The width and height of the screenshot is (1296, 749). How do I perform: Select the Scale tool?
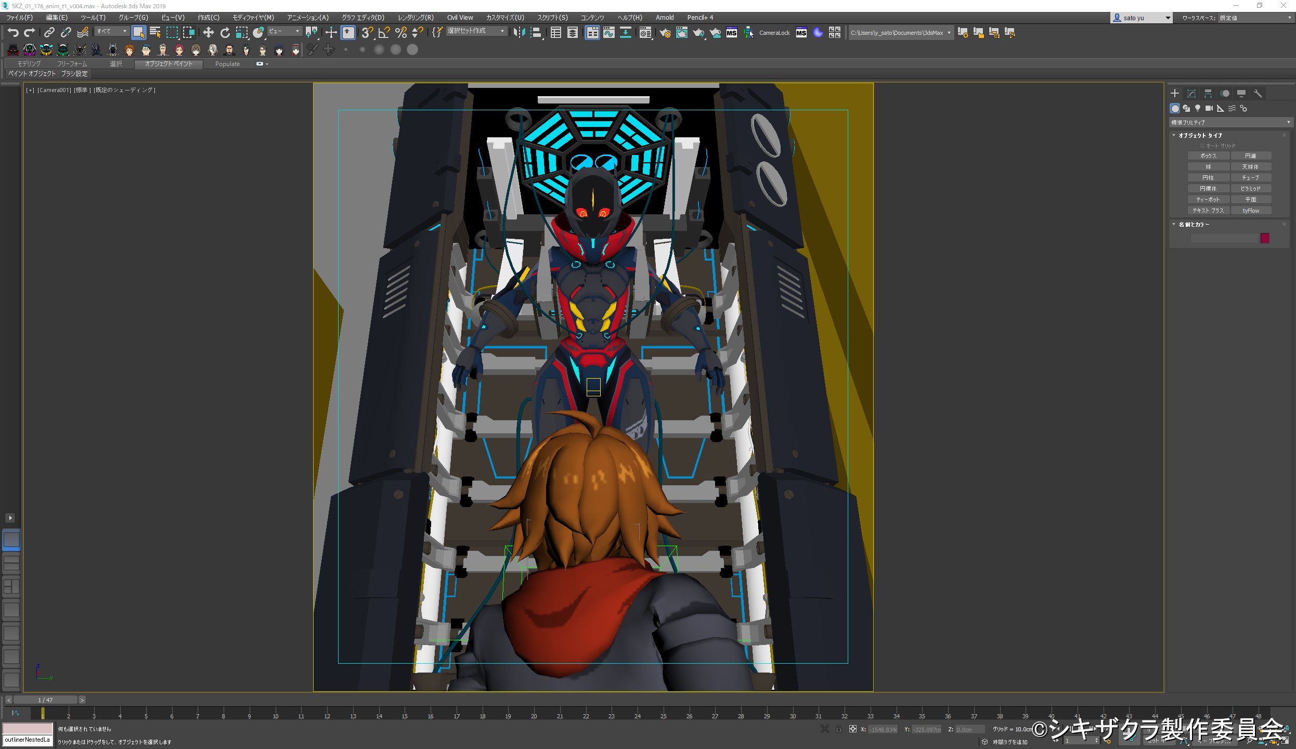click(x=241, y=33)
